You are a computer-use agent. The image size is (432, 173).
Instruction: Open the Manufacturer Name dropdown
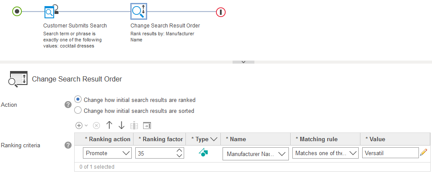coord(255,154)
